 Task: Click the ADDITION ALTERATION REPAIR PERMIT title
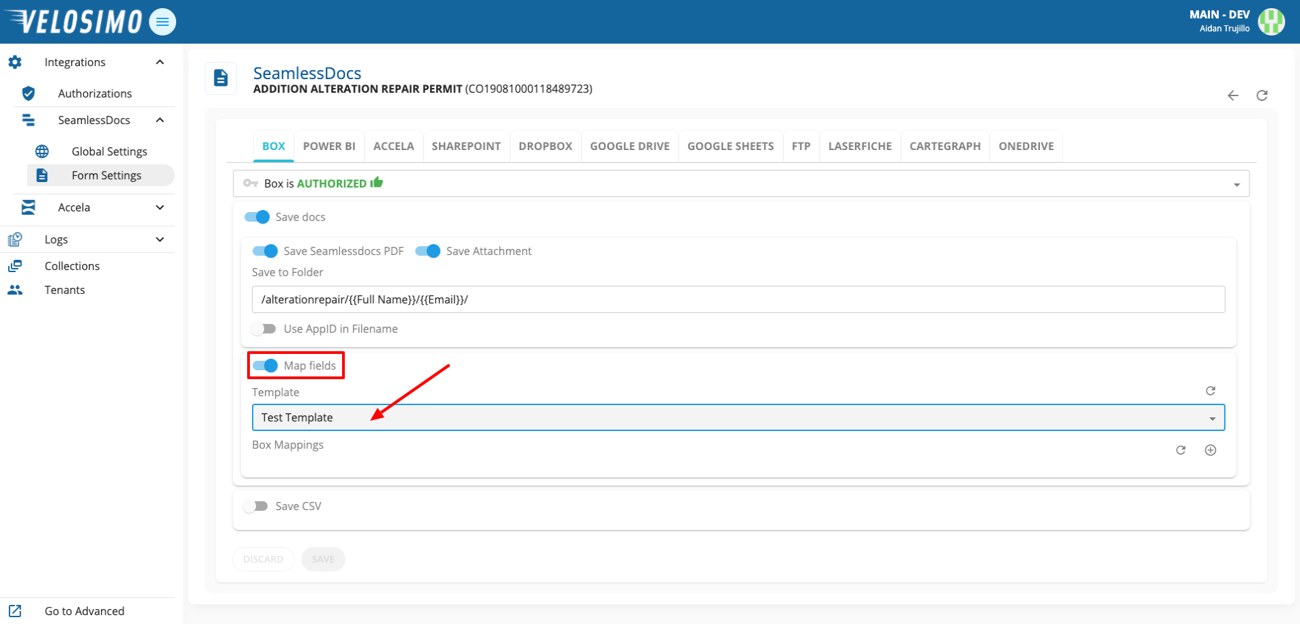(358, 89)
